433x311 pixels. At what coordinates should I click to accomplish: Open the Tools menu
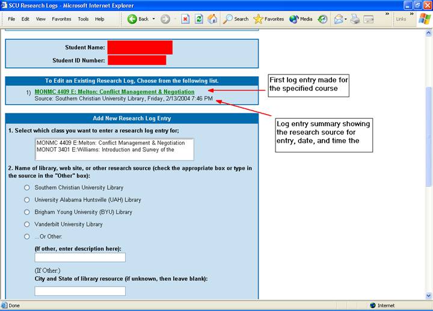point(83,19)
